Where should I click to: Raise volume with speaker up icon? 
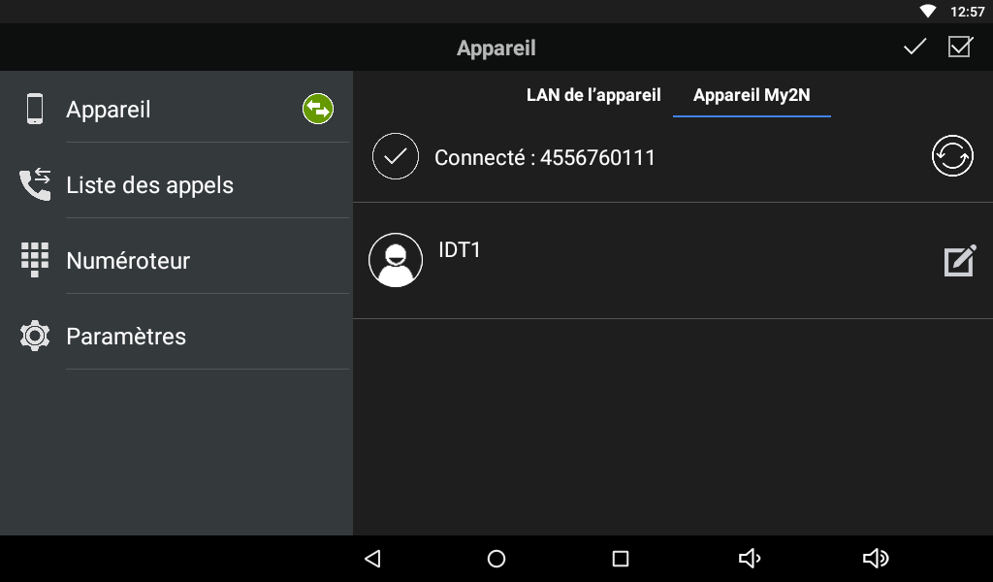click(x=876, y=559)
